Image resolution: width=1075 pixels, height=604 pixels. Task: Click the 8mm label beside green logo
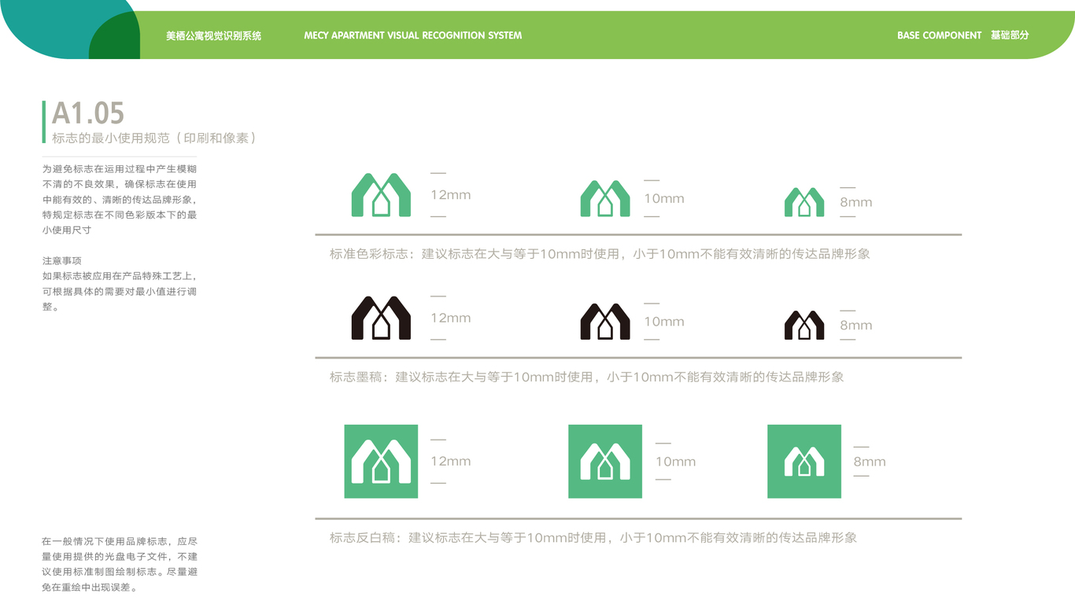856,202
